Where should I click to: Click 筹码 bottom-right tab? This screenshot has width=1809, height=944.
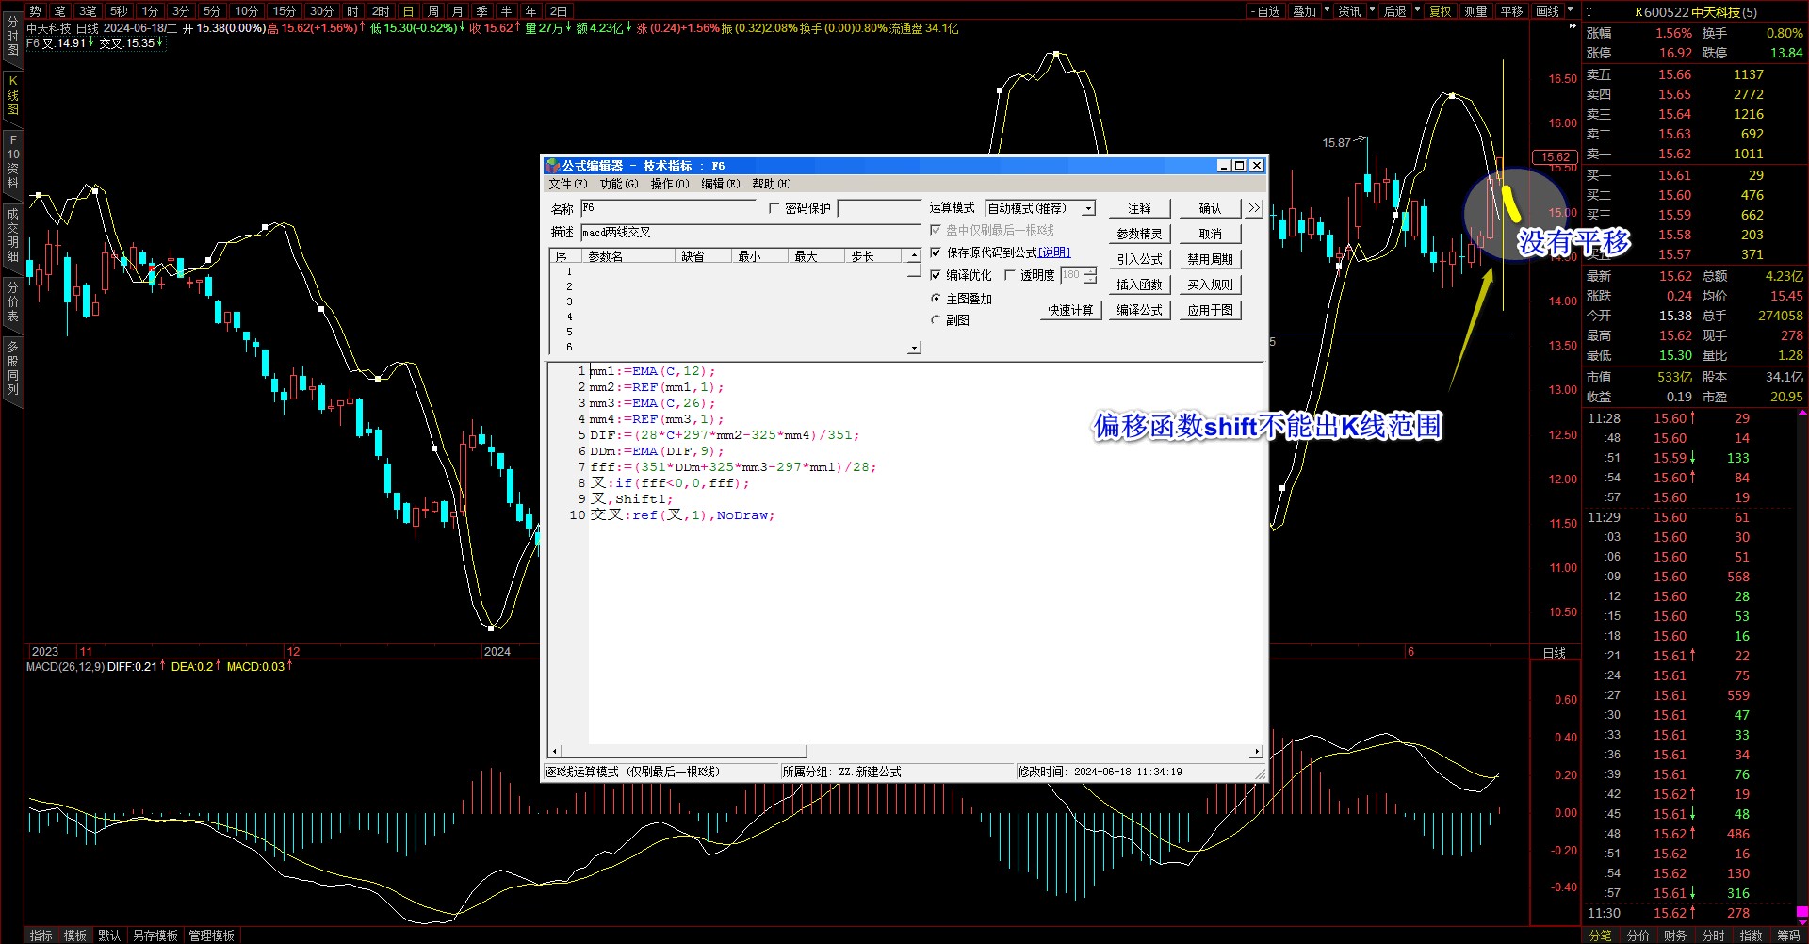pos(1788,936)
